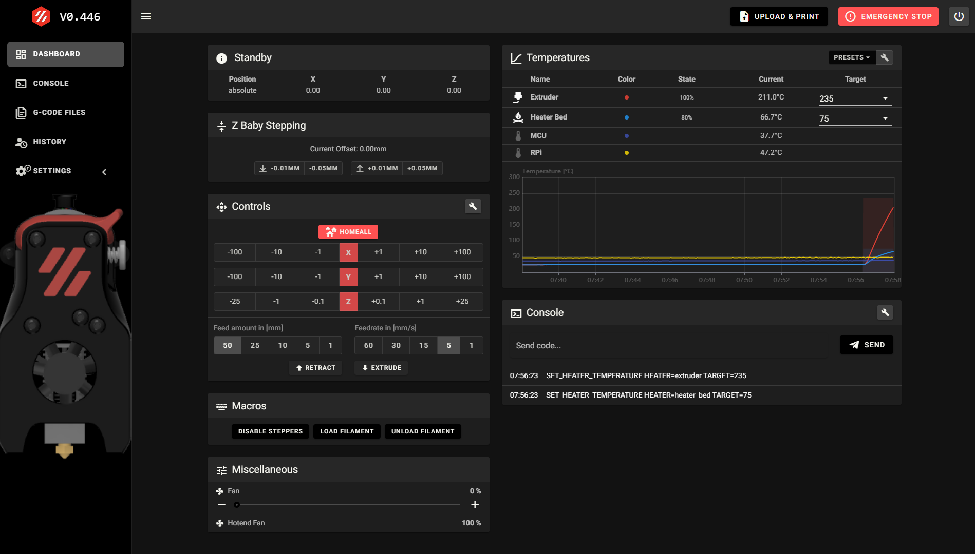Click the hamburger menu icon
This screenshot has width=975, height=554.
146,16
